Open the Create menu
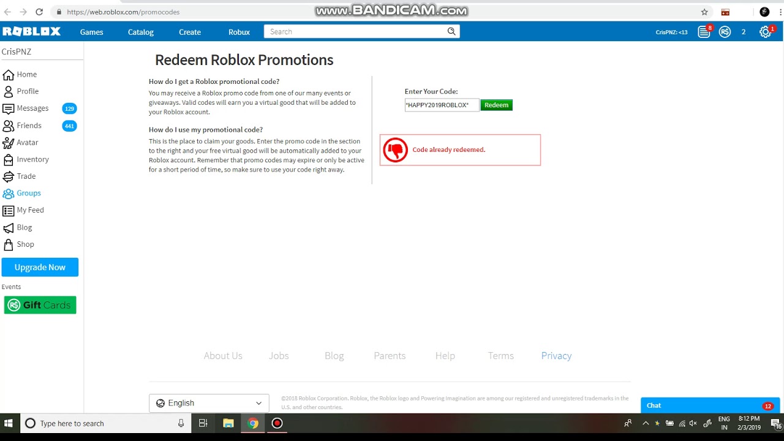784x441 pixels. coord(190,32)
